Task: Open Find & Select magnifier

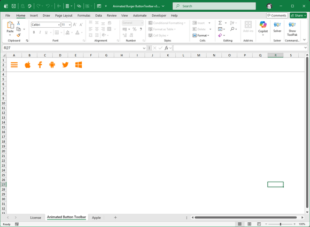Action: [232, 29]
